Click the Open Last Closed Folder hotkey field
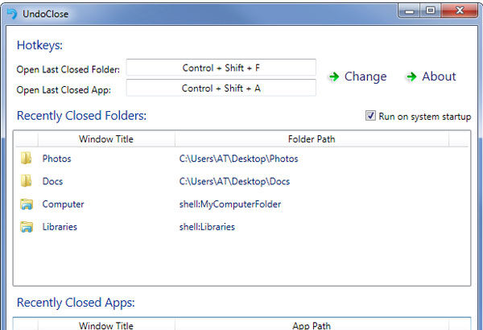This screenshot has height=330, width=483. point(221,68)
